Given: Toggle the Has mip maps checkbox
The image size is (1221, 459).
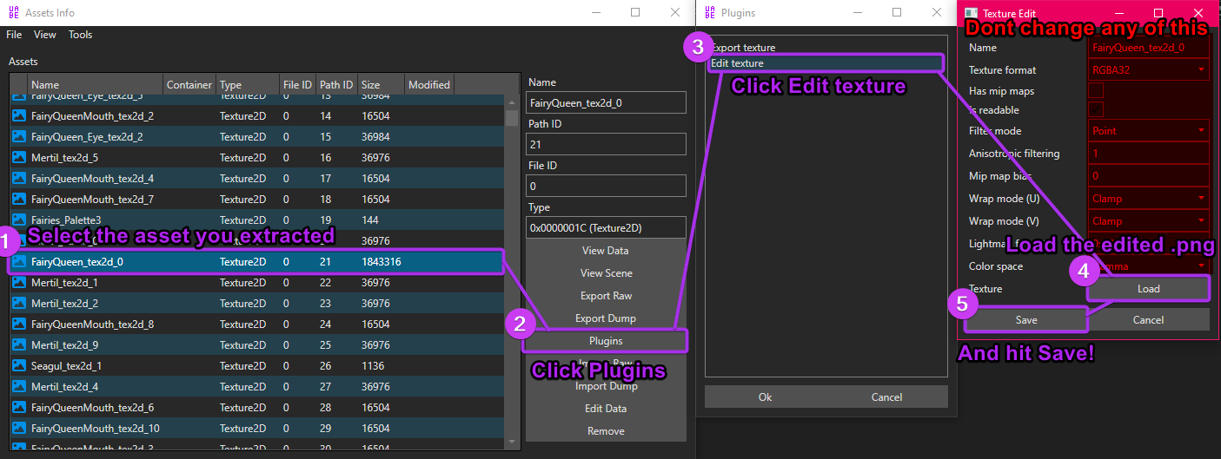Looking at the screenshot, I should [x=1096, y=90].
